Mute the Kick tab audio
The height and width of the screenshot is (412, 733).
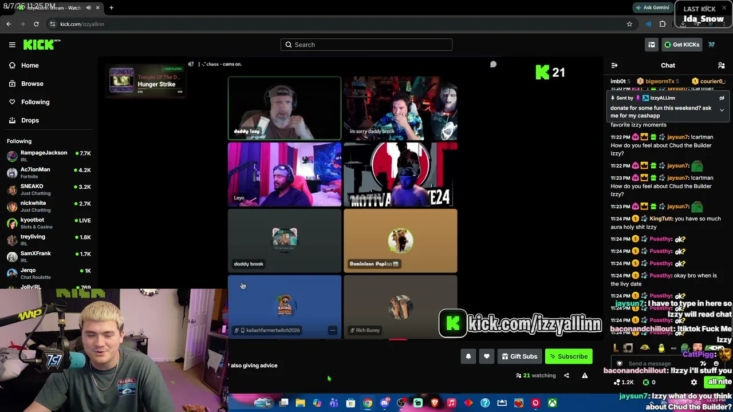tap(88, 8)
